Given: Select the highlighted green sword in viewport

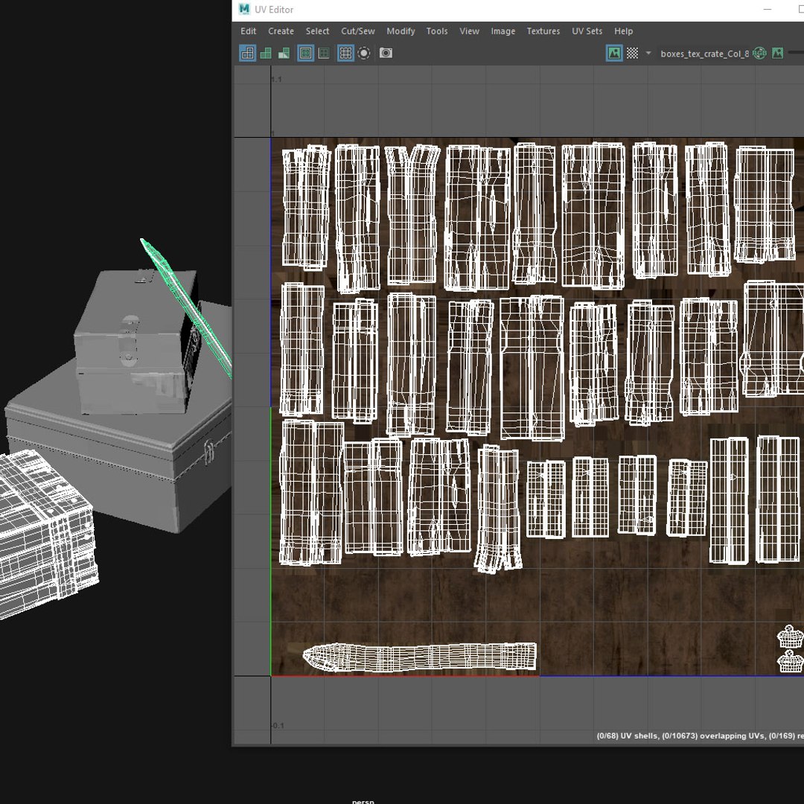Looking at the screenshot, I should click(x=185, y=307).
